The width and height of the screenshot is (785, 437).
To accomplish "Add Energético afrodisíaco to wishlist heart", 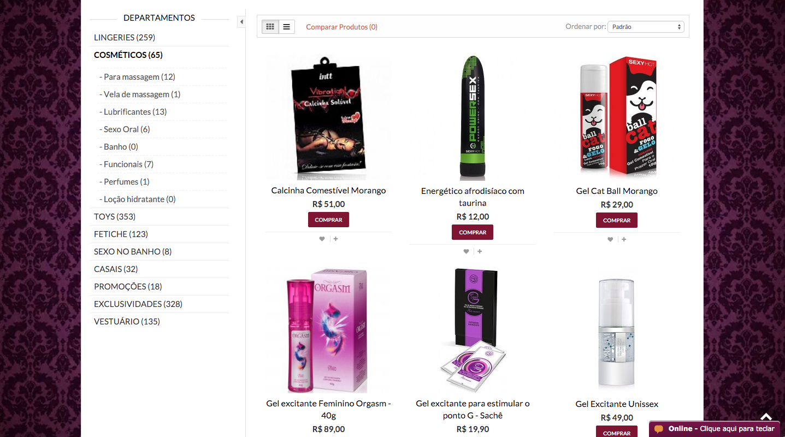I will pos(466,251).
